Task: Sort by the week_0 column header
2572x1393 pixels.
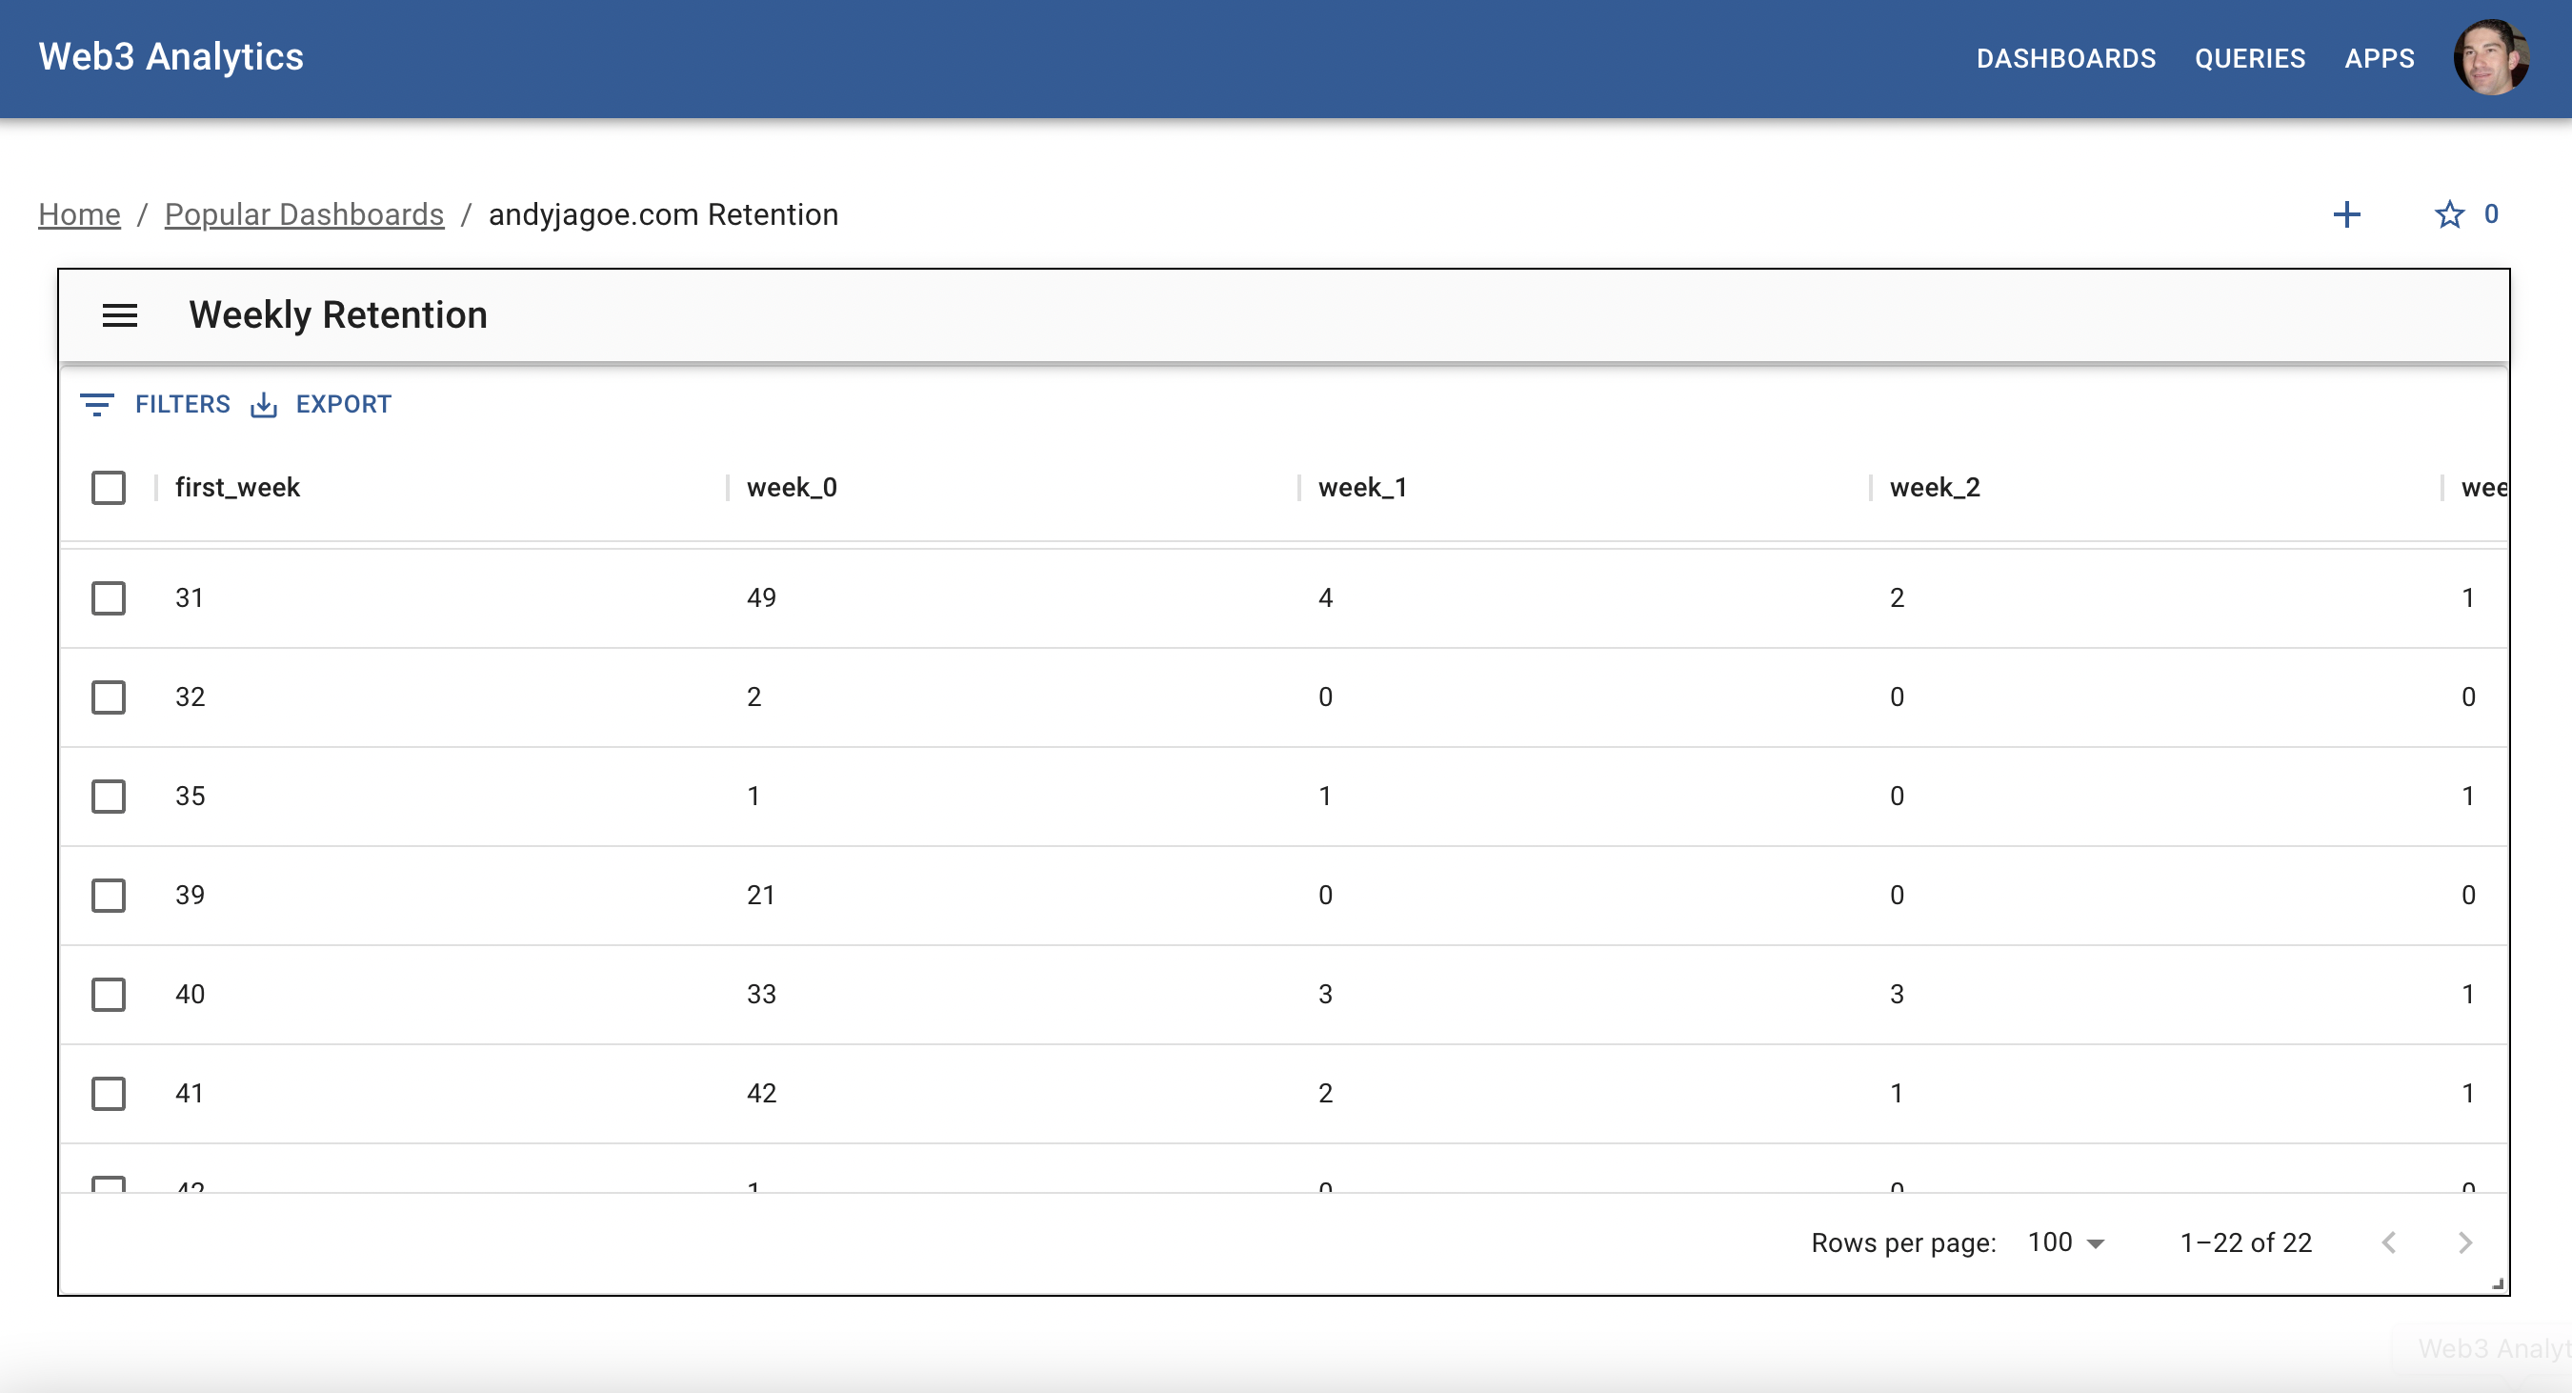Action: tap(792, 487)
